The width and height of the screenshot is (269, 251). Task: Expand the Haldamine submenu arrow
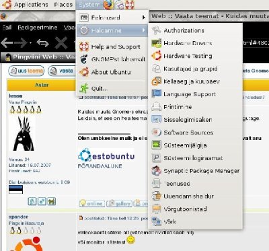pyautogui.click(x=144, y=30)
